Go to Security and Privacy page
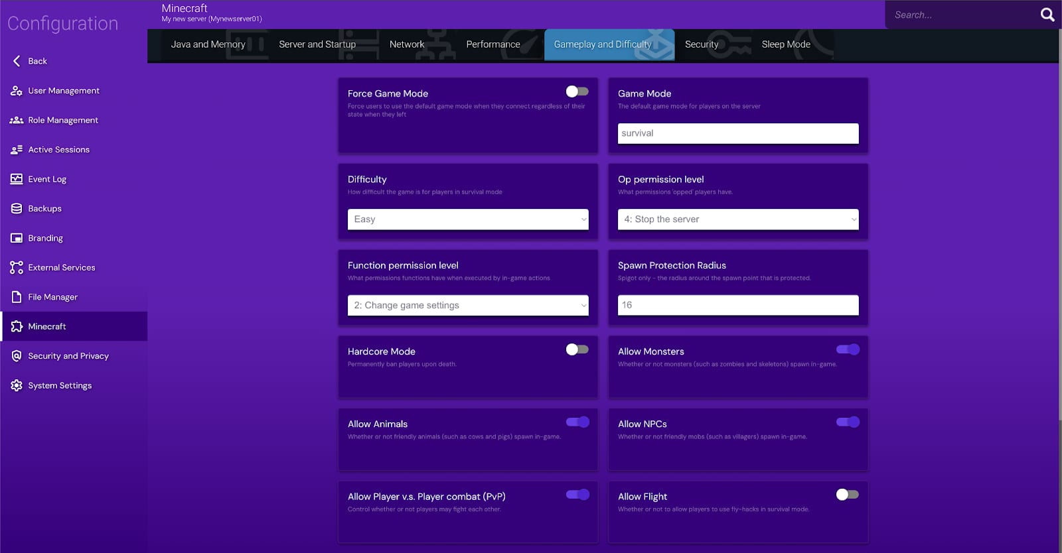This screenshot has height=553, width=1062. pos(68,356)
